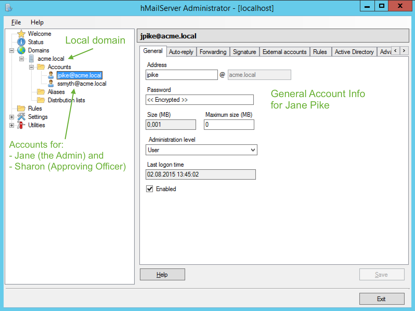Open the File menu

click(16, 22)
